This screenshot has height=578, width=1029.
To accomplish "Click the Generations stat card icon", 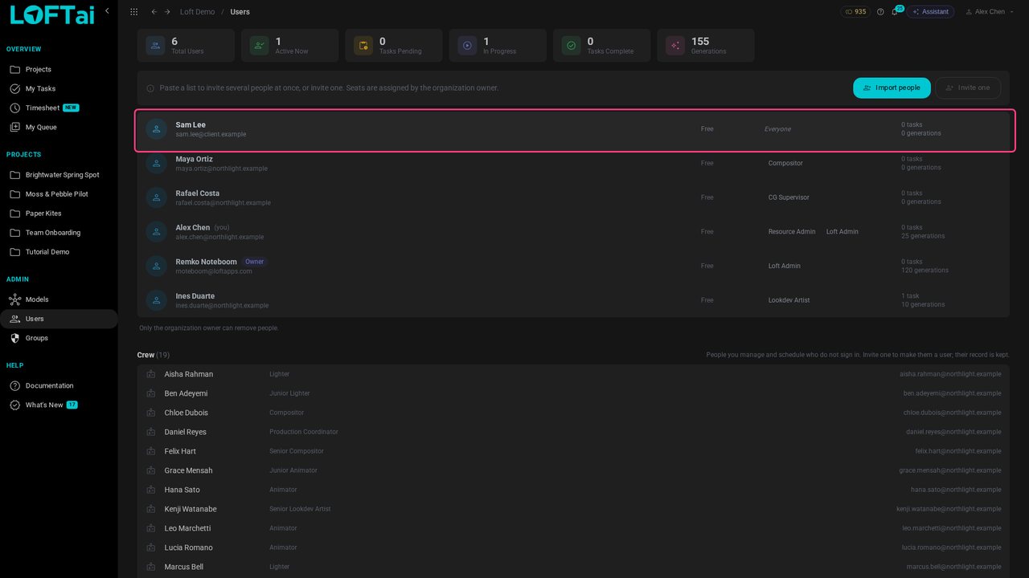I will pos(675,46).
